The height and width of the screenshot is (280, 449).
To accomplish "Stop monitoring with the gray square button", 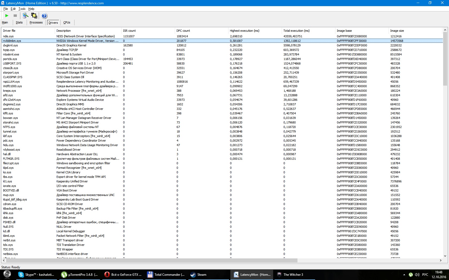I will pyautogui.click(x=15, y=16).
